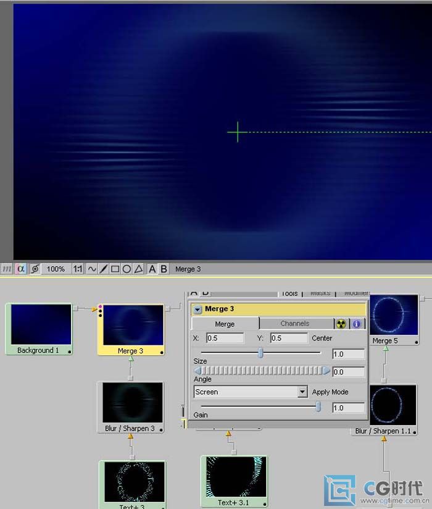Switch viewer to buffer A

pos(152,269)
